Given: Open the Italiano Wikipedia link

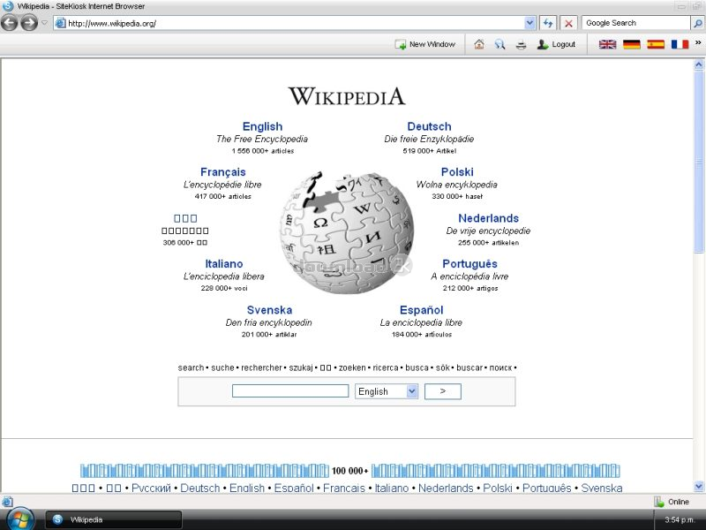Looking at the screenshot, I should pyautogui.click(x=224, y=263).
